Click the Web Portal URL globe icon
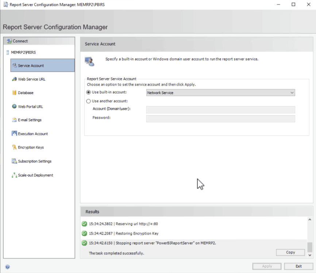Screen dimensions: 316x273 [x=14, y=106]
